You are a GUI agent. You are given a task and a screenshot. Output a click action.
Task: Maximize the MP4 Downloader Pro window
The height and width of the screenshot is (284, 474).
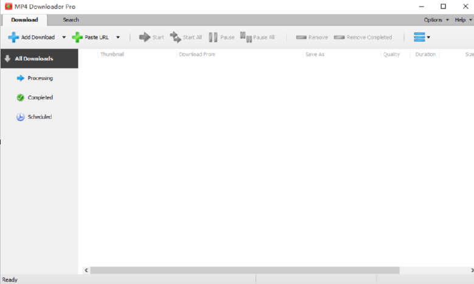tap(443, 6)
